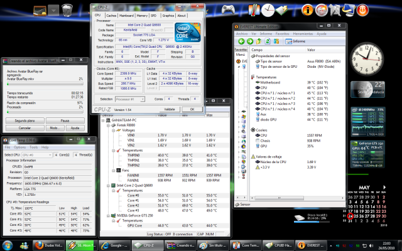Select the Favoritos tab in EVEREST sidebar
The image size is (402, 251).
coord(241,50)
